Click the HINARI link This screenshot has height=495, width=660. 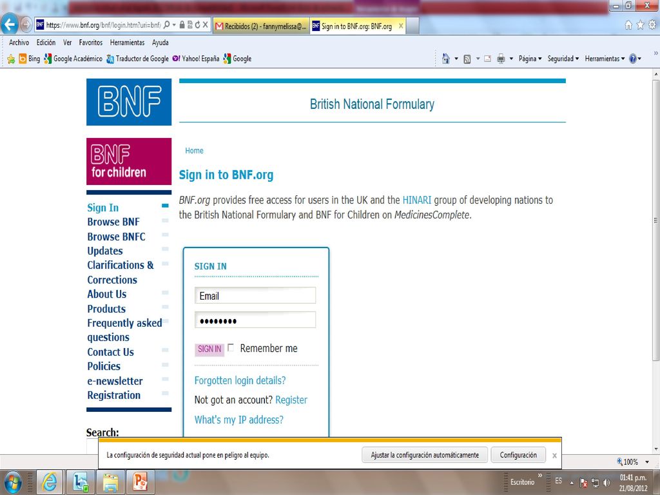417,200
